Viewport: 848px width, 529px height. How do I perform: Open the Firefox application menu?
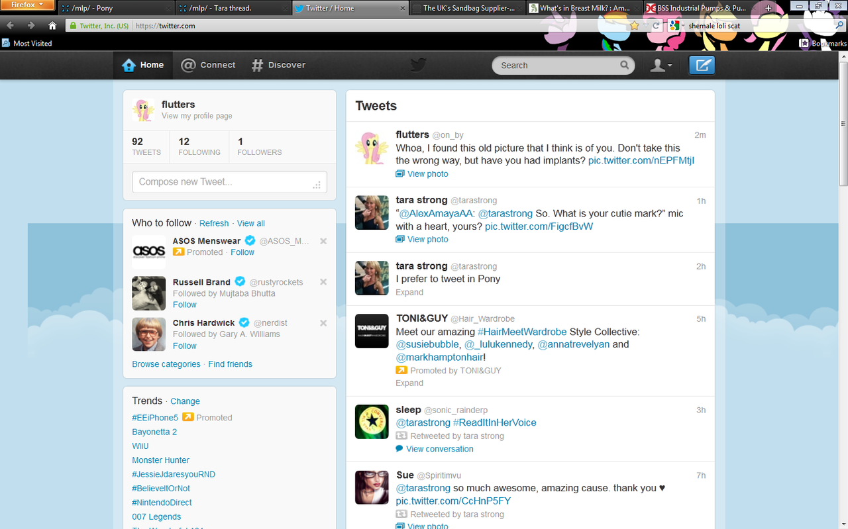(x=27, y=5)
